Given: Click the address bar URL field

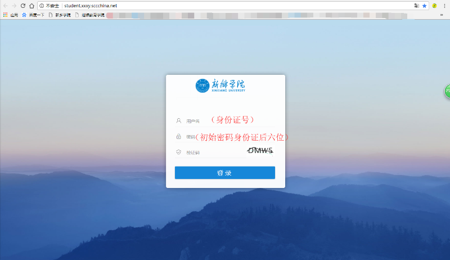Looking at the screenshot, I should 225,6.
